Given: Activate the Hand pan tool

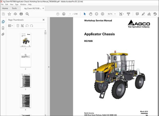Looking at the screenshot, I should pos(91,14).
